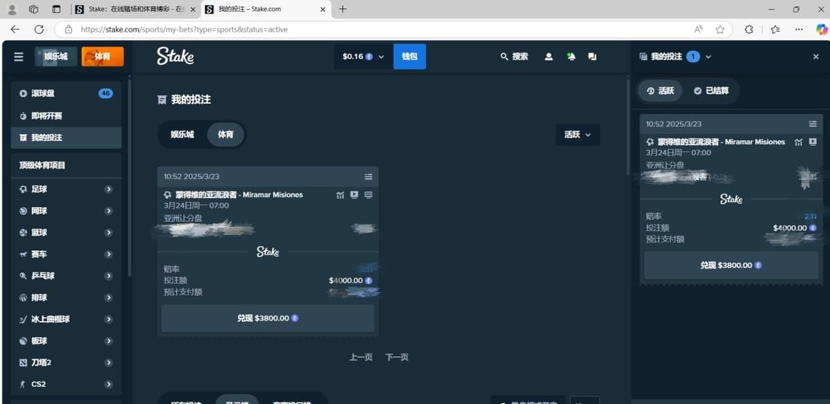This screenshot has height=404, width=830.
Task: Expand the CS2 chevron arrow
Action: (109, 384)
